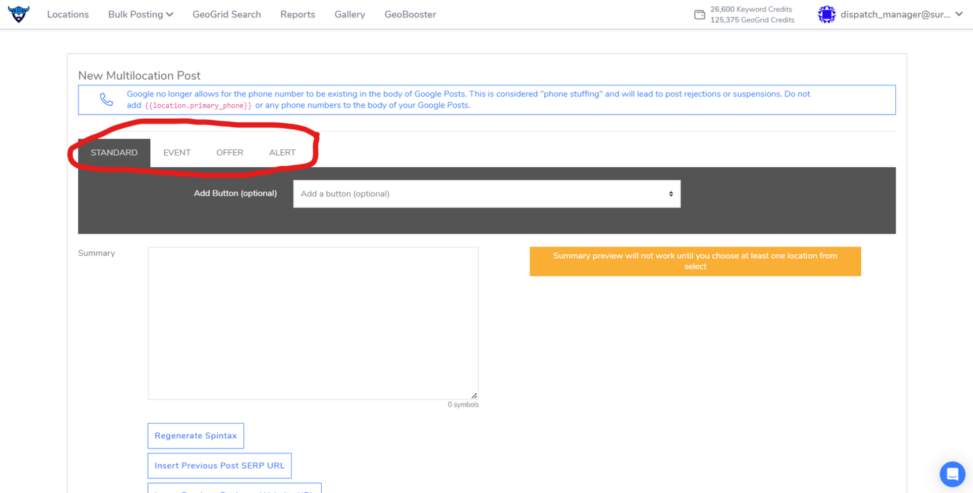
Task: Open the Bulk Posting menu
Action: click(x=140, y=15)
